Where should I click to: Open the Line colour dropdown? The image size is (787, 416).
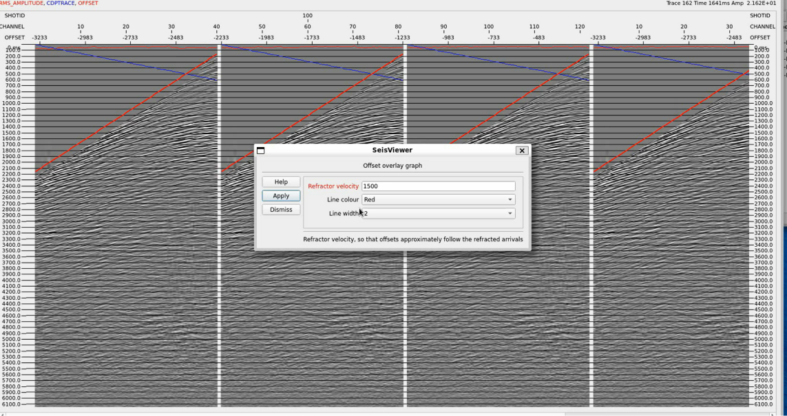coord(438,200)
